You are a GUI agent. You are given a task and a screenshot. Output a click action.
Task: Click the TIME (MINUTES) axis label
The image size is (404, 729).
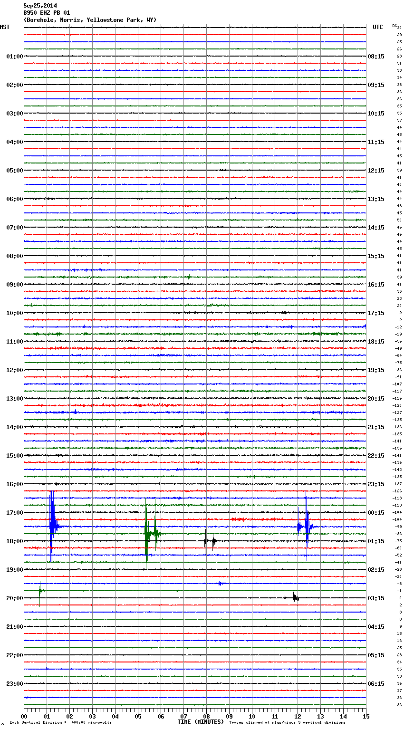[201, 722]
